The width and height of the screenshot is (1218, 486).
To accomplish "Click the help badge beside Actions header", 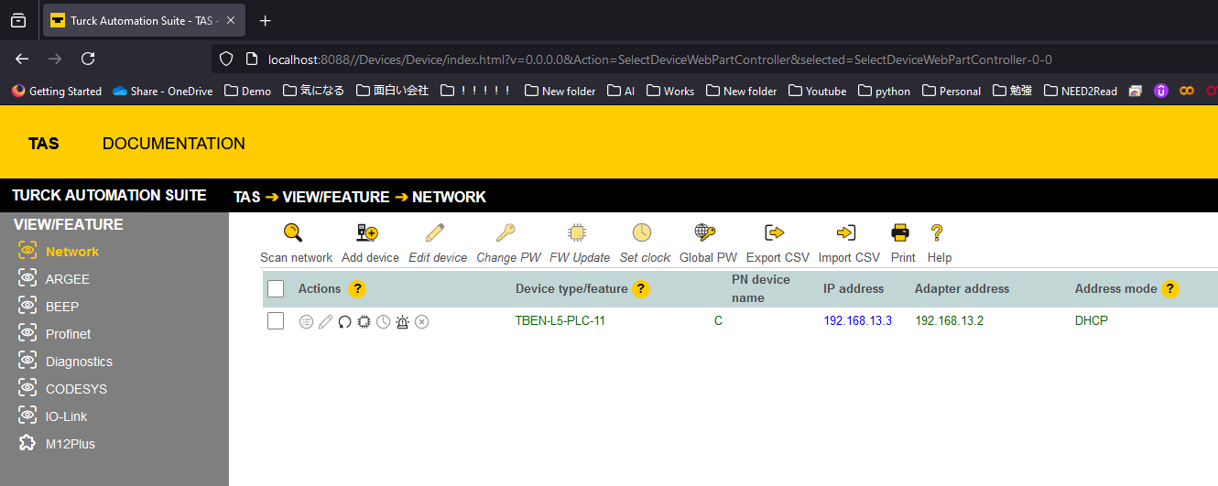I will point(357,289).
